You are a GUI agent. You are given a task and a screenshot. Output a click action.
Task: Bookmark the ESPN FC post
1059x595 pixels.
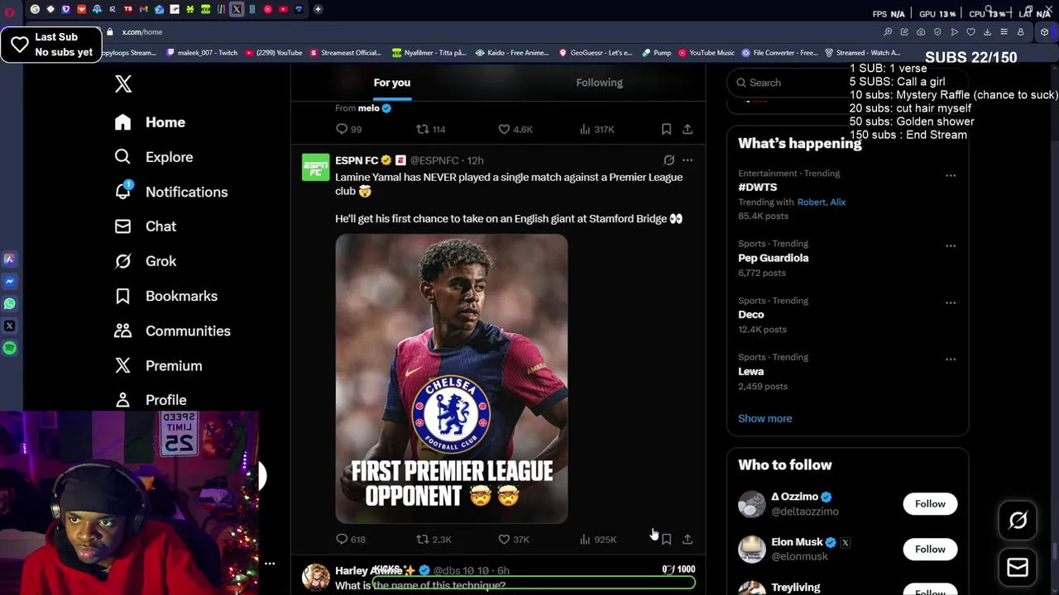(666, 539)
